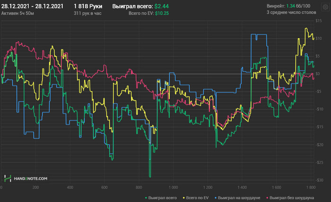This screenshot has width=331, height=202.
Task: Click the 3 среднее число столов text
Action: [x=291, y=13]
